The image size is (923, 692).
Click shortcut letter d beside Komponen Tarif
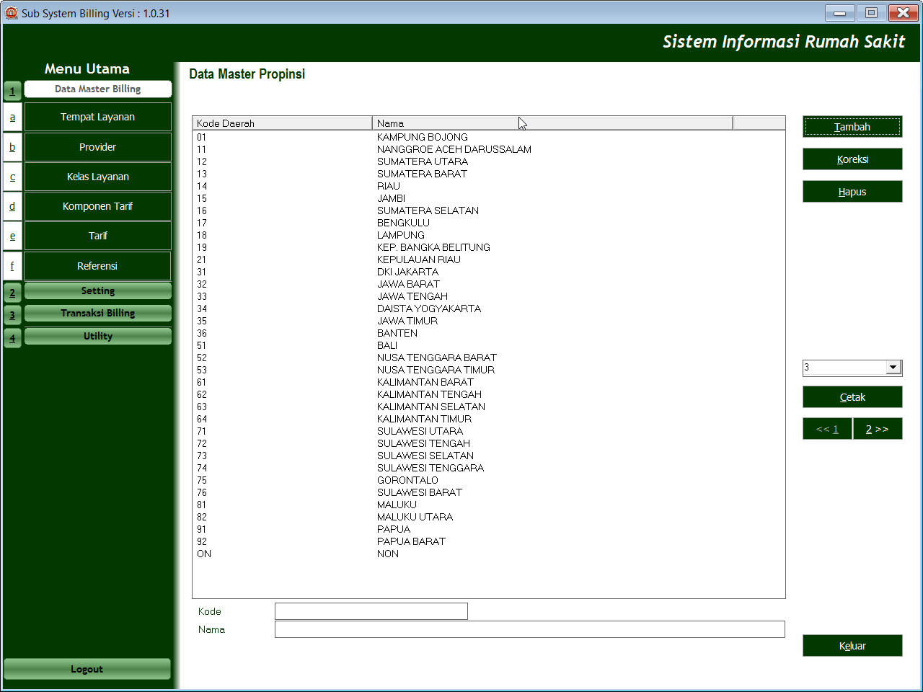coord(12,206)
